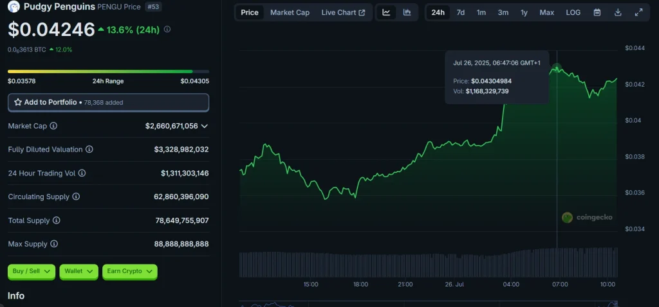The height and width of the screenshot is (307, 659).
Task: Click the 62,860,396,090 circulating supply value
Action: coord(181,197)
